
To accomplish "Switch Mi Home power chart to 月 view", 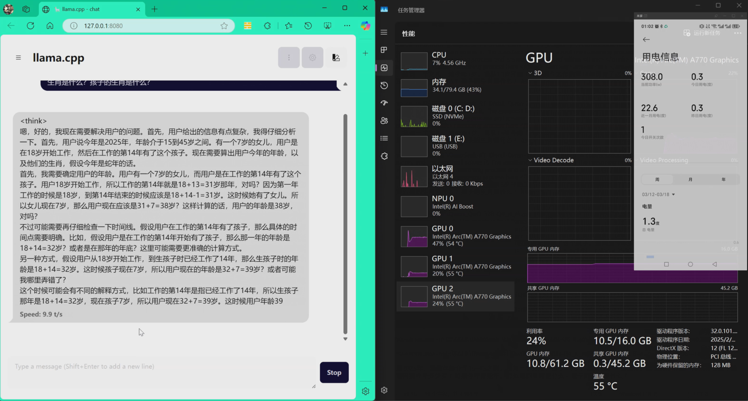I will coord(690,179).
